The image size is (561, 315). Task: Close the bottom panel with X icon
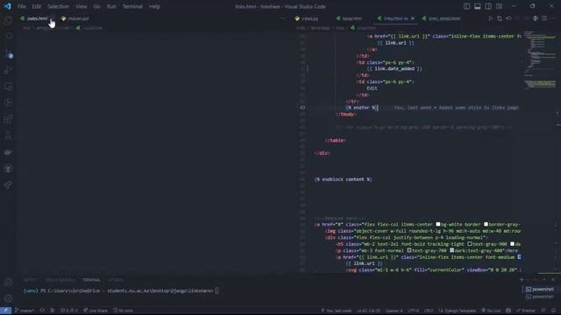pos(553,280)
